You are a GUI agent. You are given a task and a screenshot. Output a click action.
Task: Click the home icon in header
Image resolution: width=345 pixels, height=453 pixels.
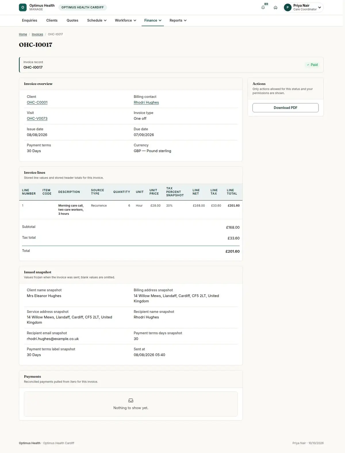[x=275, y=7]
